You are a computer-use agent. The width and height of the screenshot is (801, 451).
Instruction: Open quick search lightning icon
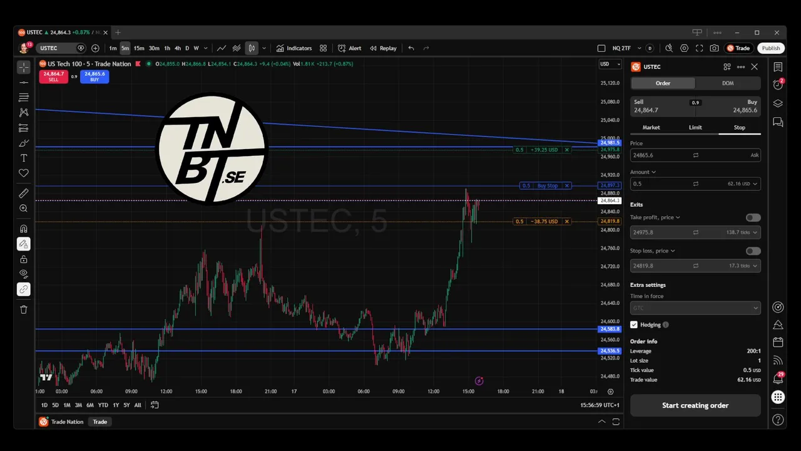click(669, 48)
